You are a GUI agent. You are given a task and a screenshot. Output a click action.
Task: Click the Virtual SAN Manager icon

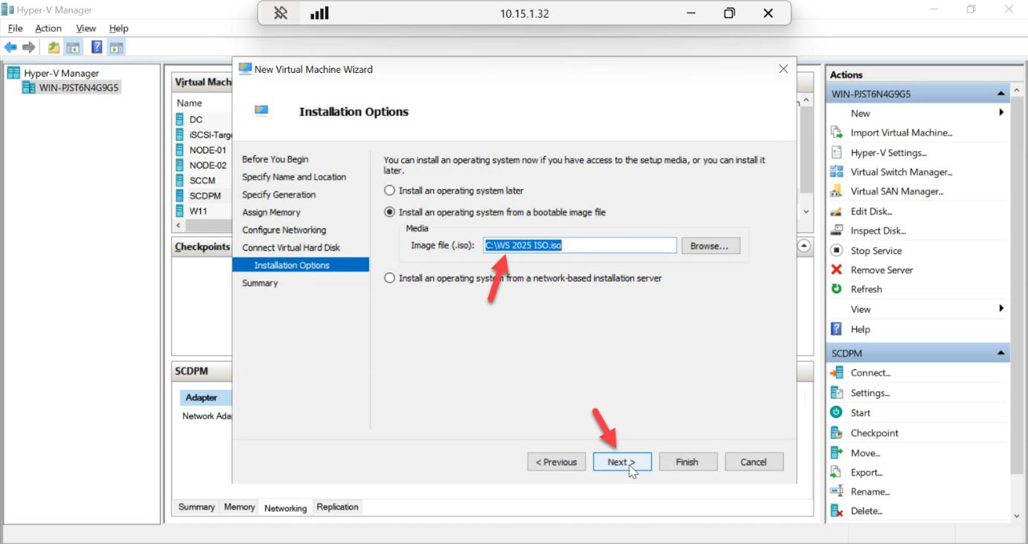(x=837, y=191)
